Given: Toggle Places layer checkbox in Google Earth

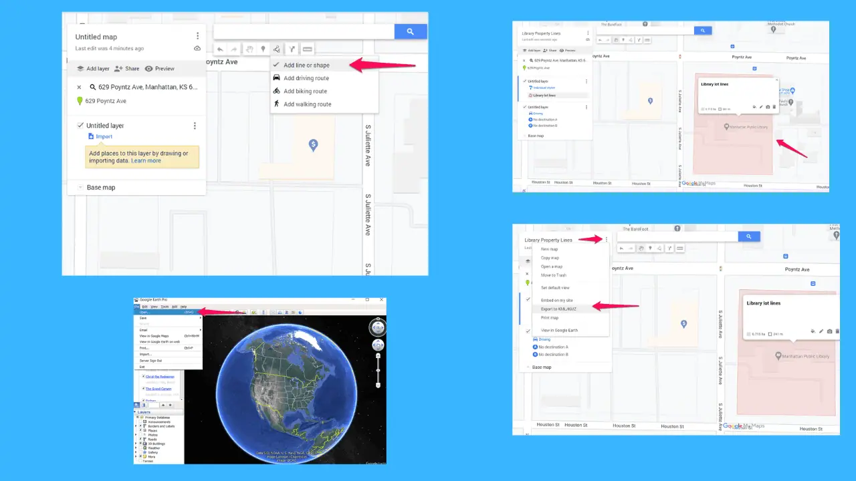Looking at the screenshot, I should click(140, 430).
